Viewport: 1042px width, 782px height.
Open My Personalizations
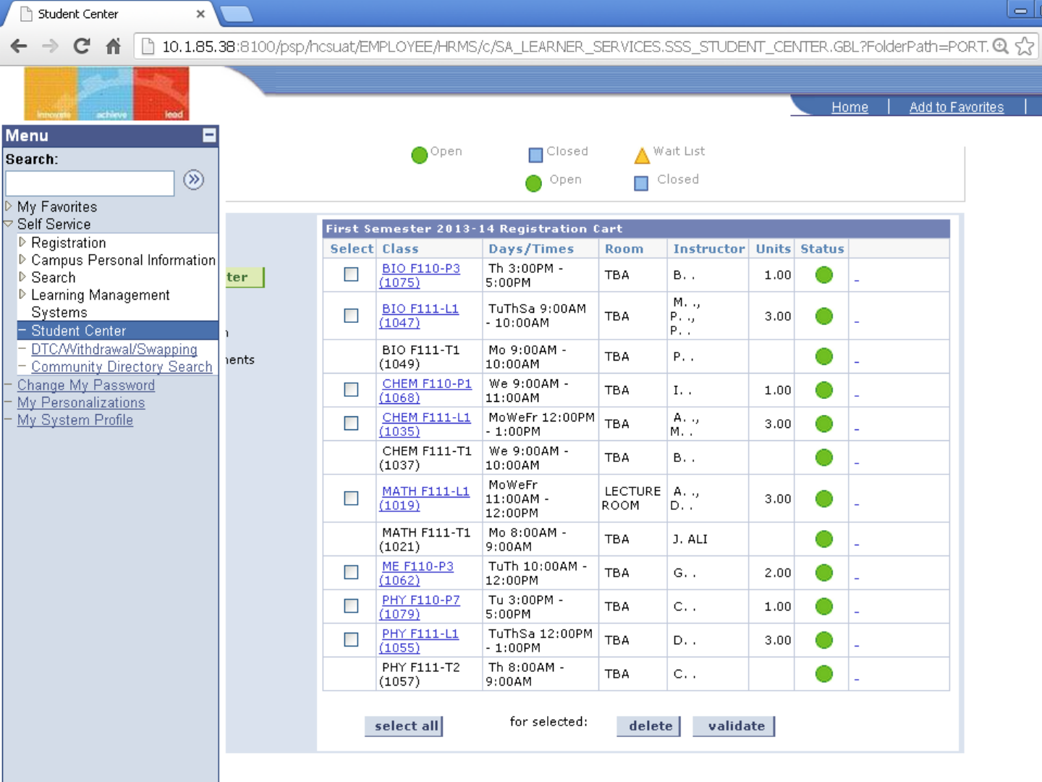point(81,403)
